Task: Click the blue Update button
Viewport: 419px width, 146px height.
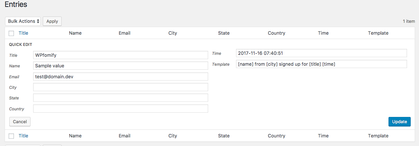Action: click(x=399, y=122)
